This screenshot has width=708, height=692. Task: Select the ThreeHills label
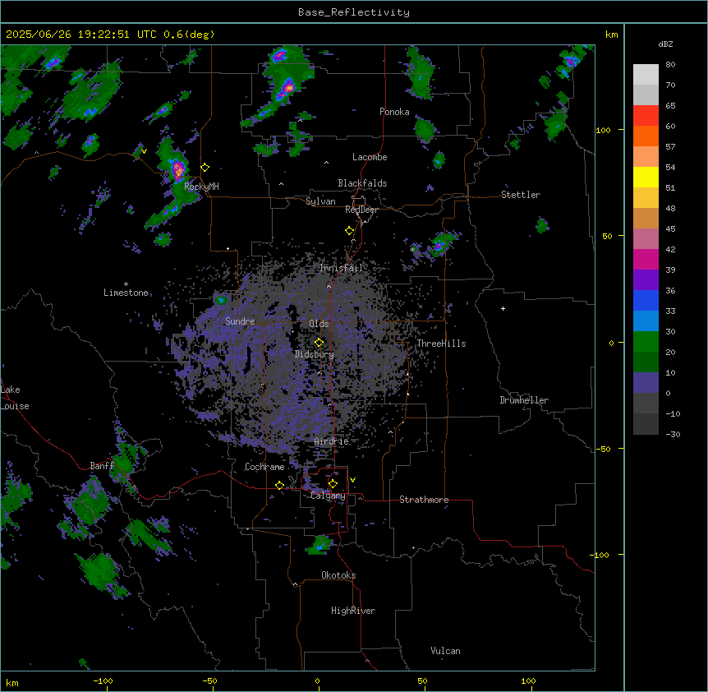441,344
